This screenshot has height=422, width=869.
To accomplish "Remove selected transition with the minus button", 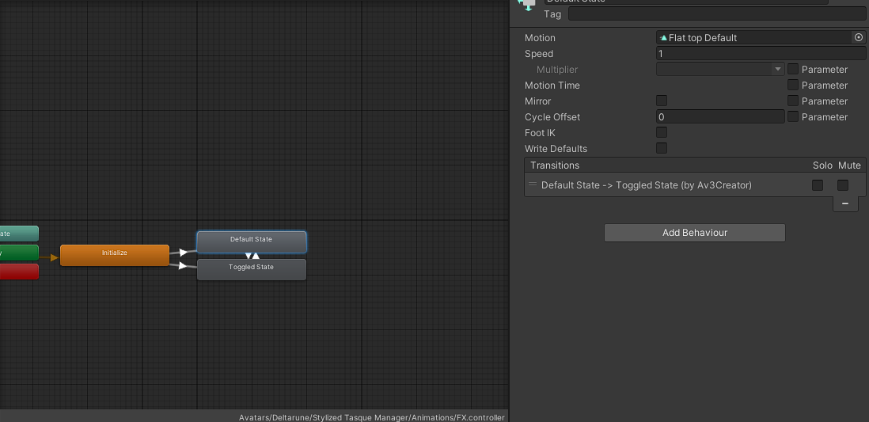I will [x=845, y=203].
